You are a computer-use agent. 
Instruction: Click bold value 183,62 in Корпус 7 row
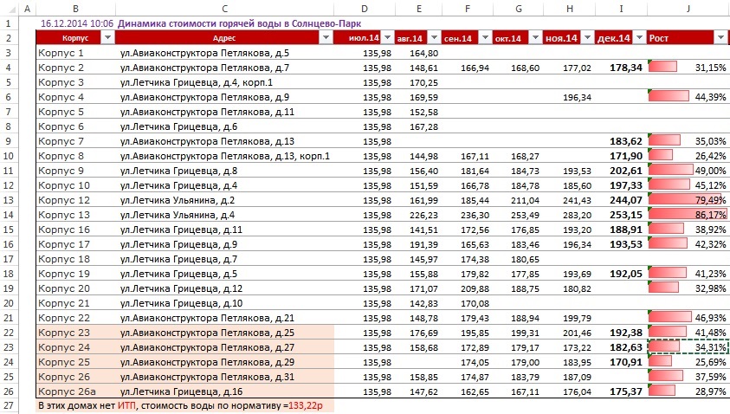(626, 141)
